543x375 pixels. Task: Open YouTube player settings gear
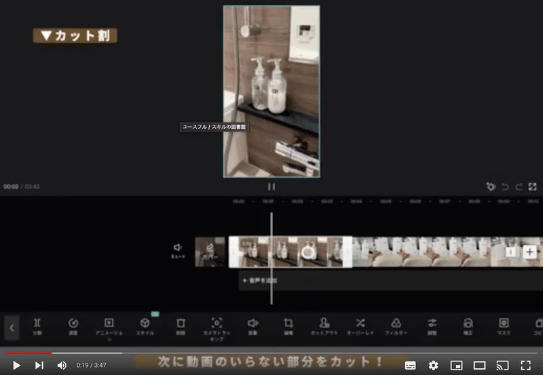click(x=433, y=366)
